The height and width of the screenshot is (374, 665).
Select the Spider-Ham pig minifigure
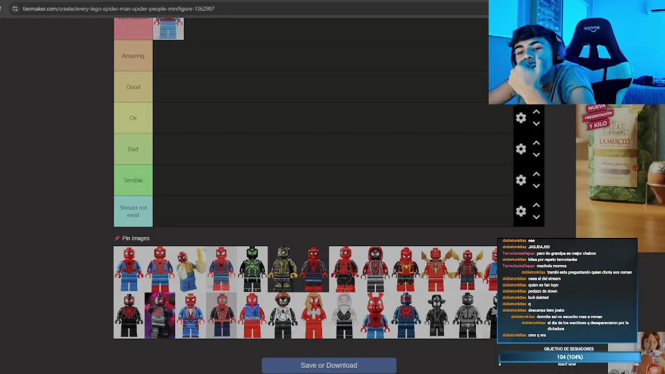coord(375,315)
